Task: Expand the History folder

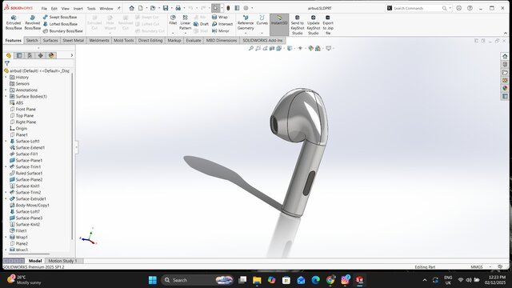Action: 6,78
